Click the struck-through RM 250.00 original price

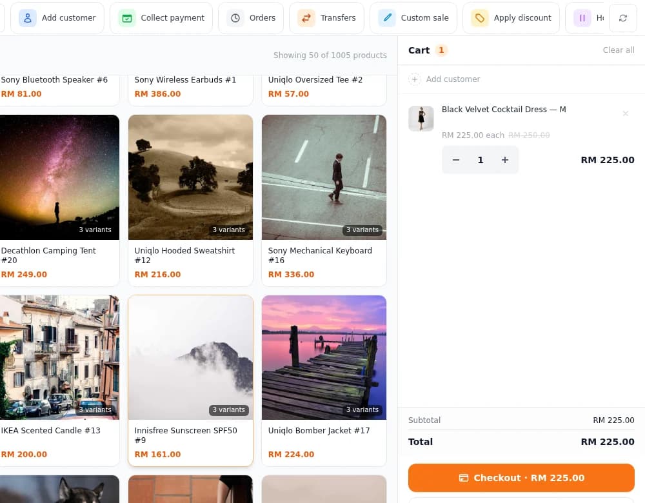(x=529, y=135)
